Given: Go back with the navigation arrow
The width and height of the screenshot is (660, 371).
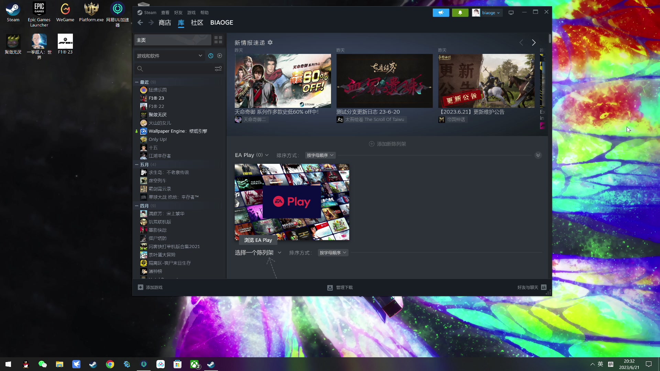Looking at the screenshot, I should point(140,23).
